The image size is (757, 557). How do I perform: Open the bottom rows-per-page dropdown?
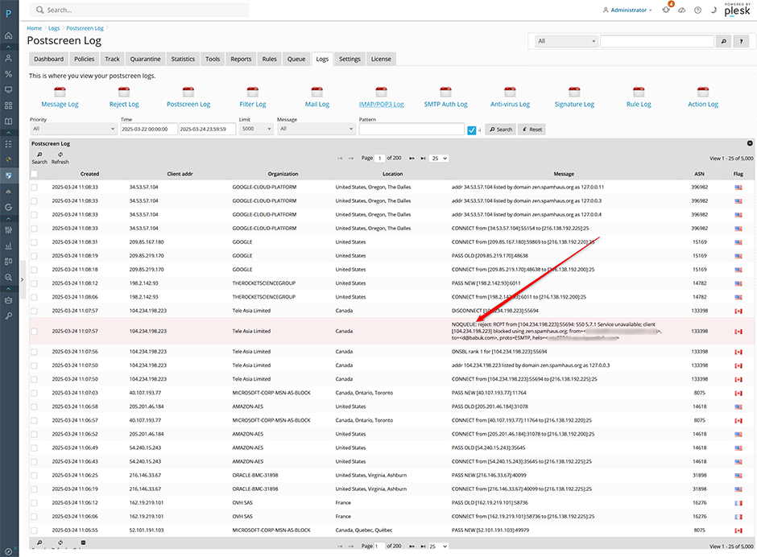(x=439, y=546)
